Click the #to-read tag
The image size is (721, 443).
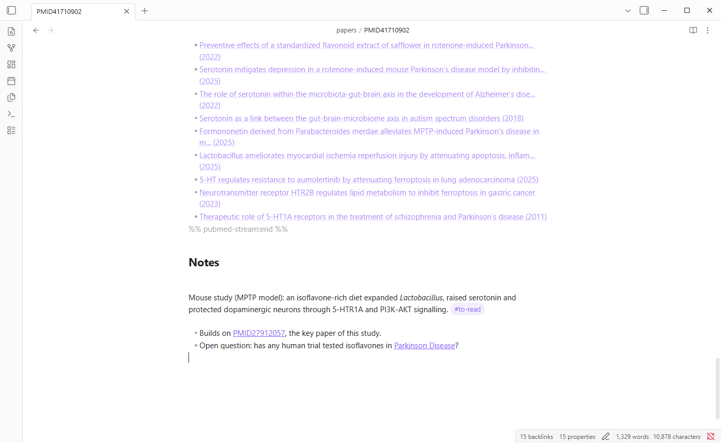(x=468, y=310)
